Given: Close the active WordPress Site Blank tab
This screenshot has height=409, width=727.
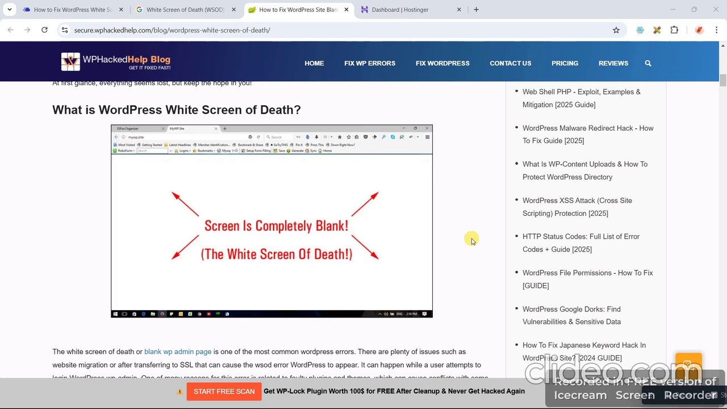Looking at the screenshot, I should (x=346, y=10).
